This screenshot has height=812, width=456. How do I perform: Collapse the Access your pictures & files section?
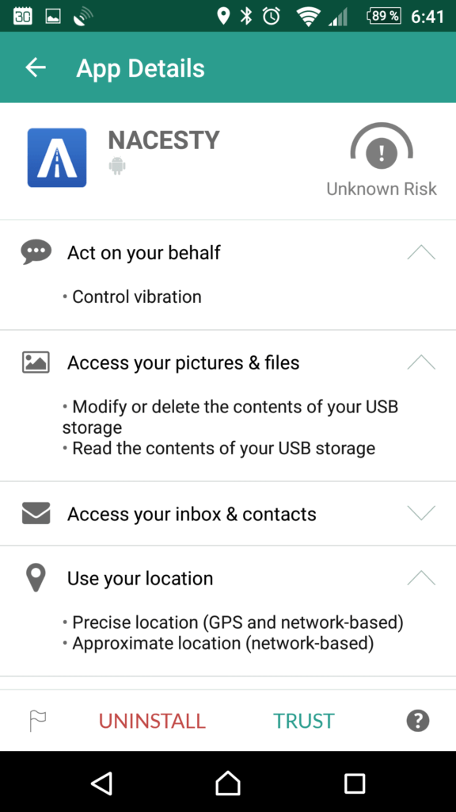421,362
